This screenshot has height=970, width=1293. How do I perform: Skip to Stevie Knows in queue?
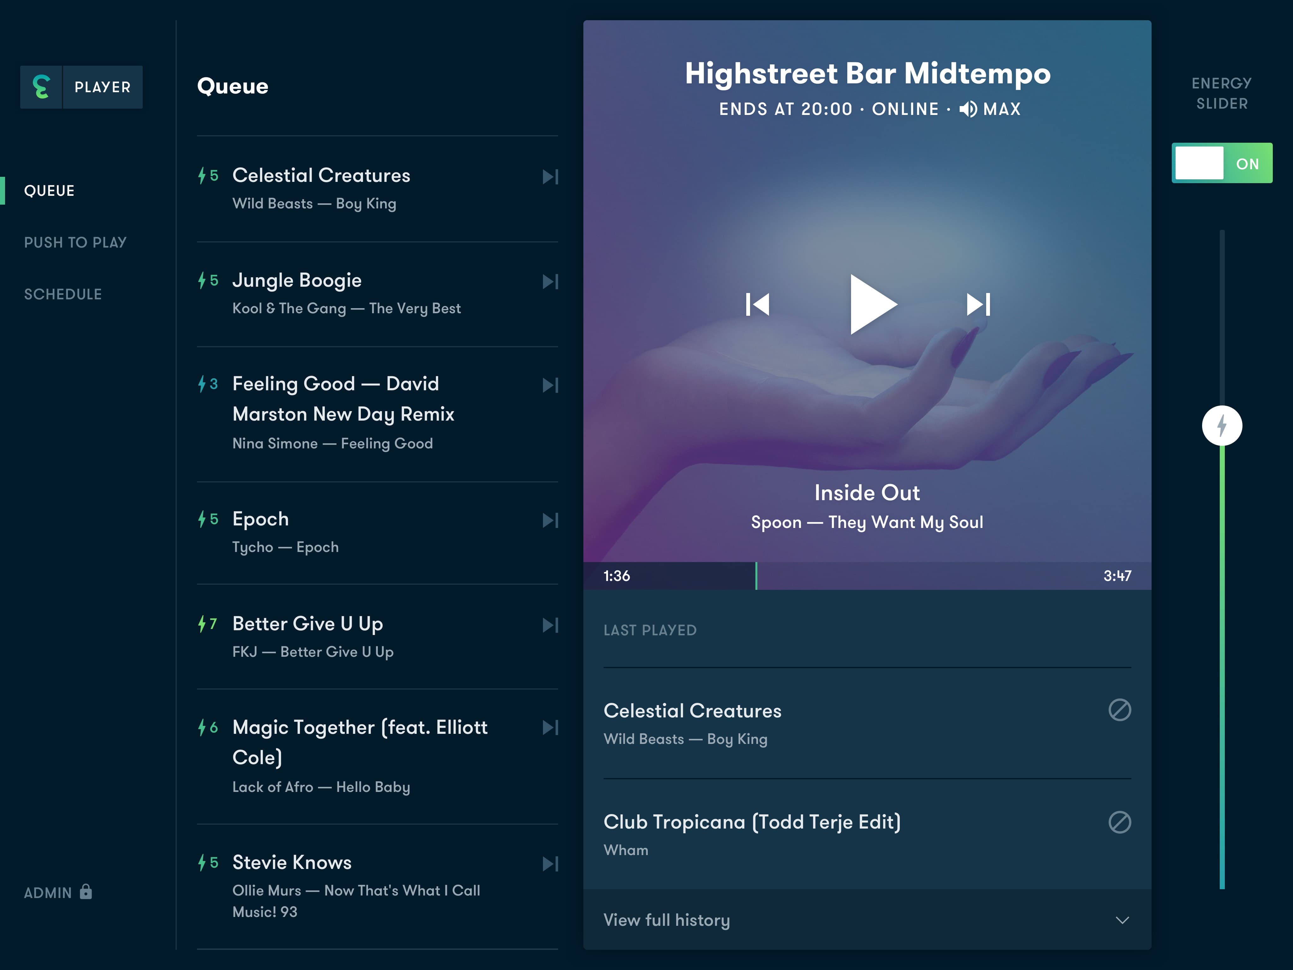[550, 864]
